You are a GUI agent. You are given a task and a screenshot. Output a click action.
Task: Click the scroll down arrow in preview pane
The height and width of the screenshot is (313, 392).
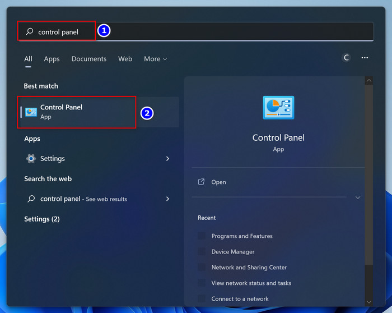tap(368, 302)
